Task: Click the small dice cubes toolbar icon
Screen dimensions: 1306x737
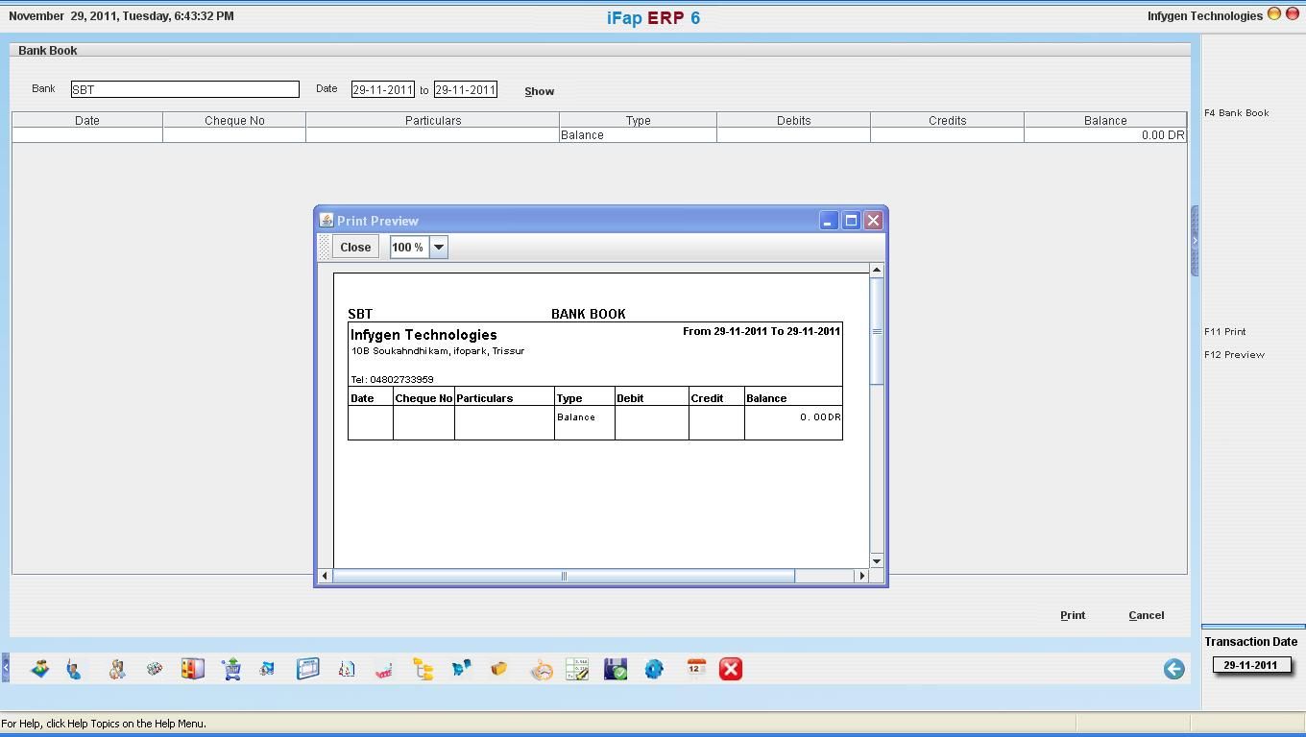Action: 154,669
